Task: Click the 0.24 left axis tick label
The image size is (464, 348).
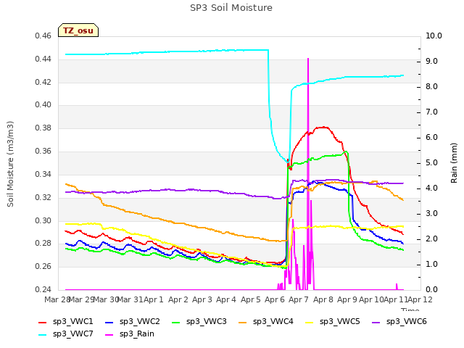Action: tap(43, 289)
